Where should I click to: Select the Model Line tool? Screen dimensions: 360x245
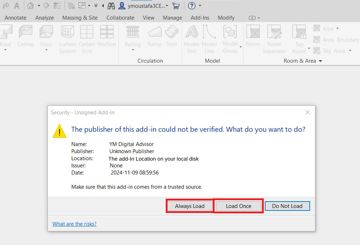pyautogui.click(x=209, y=39)
